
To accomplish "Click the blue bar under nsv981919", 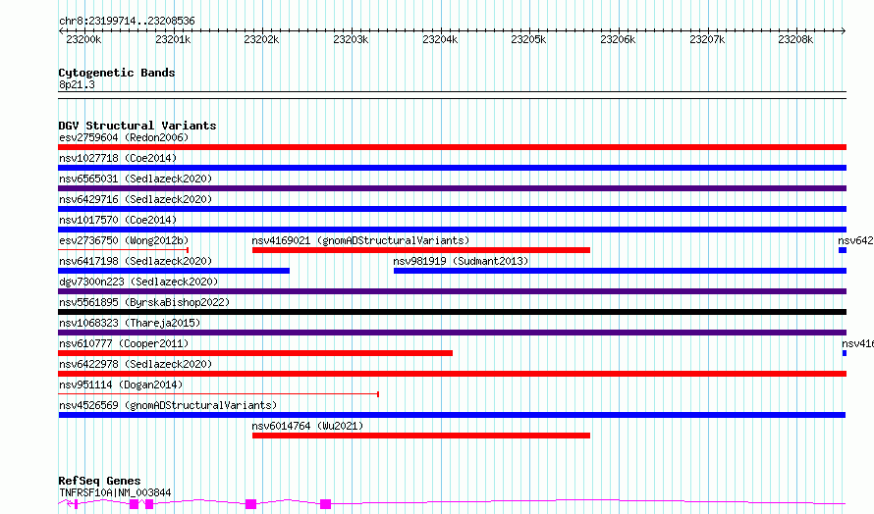I will coord(620,271).
